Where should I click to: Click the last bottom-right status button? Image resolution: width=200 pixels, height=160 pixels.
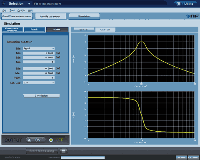pos(193,157)
